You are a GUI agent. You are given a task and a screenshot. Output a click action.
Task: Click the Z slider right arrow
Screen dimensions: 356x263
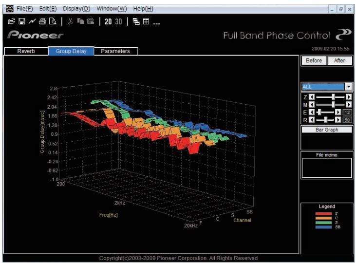pyautogui.click(x=349, y=97)
